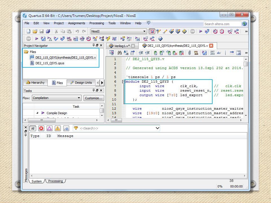Open the message search dropdown arrow

click(157, 128)
